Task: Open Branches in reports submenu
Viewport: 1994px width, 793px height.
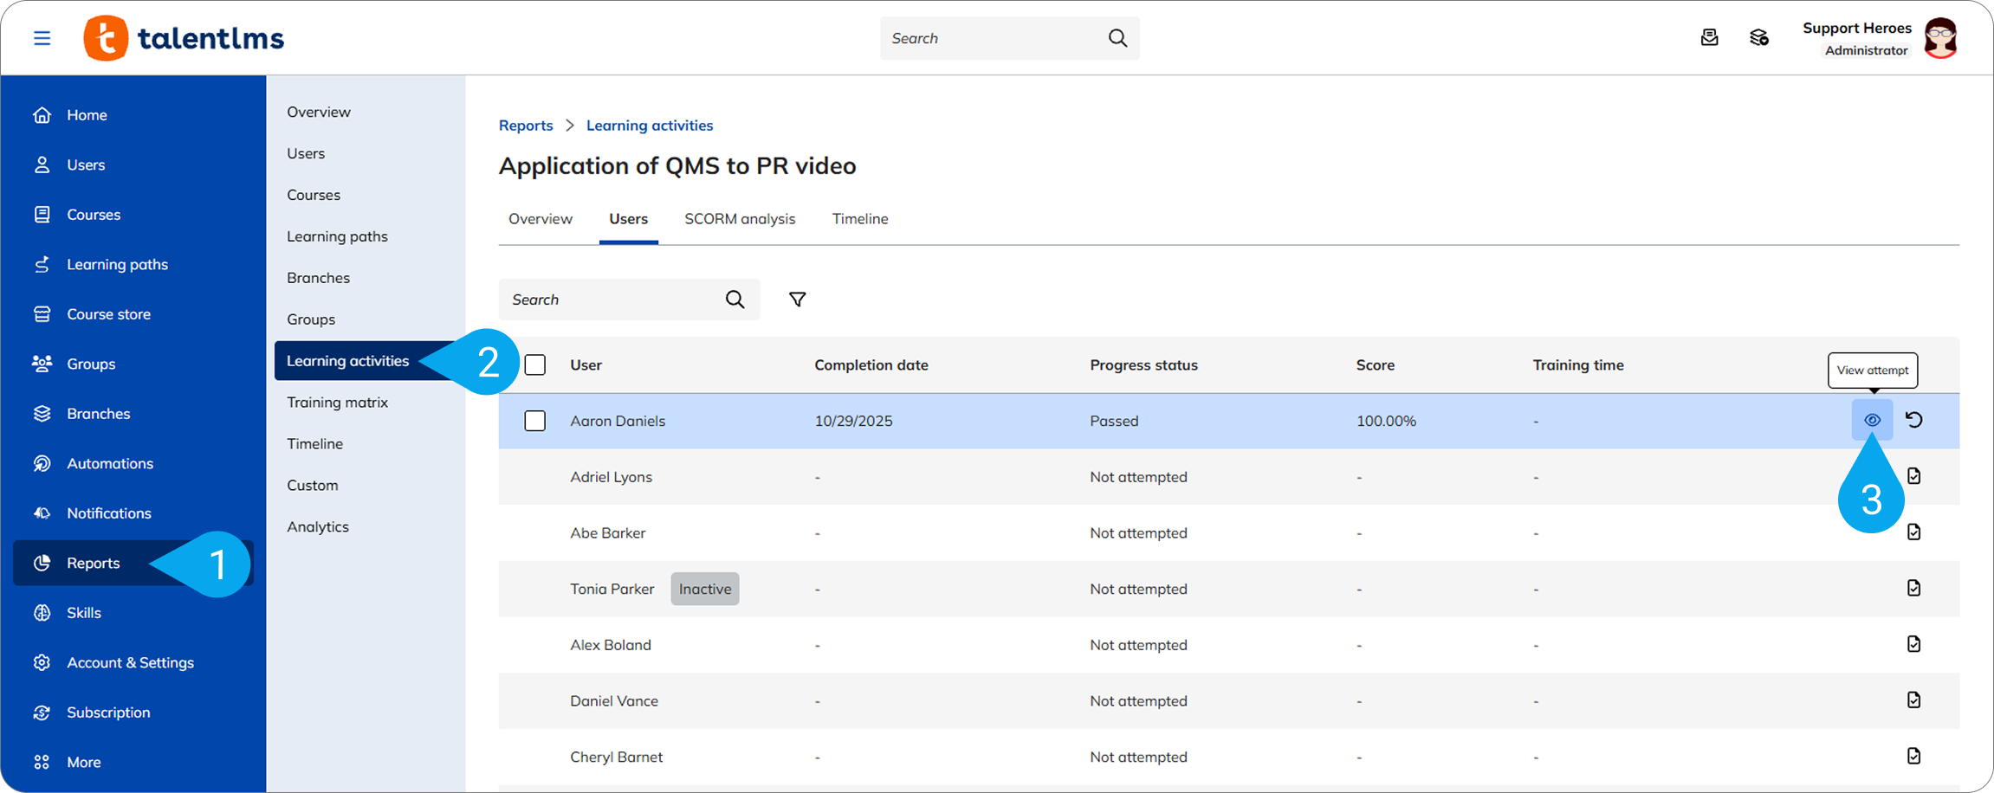Action: pos(318,278)
